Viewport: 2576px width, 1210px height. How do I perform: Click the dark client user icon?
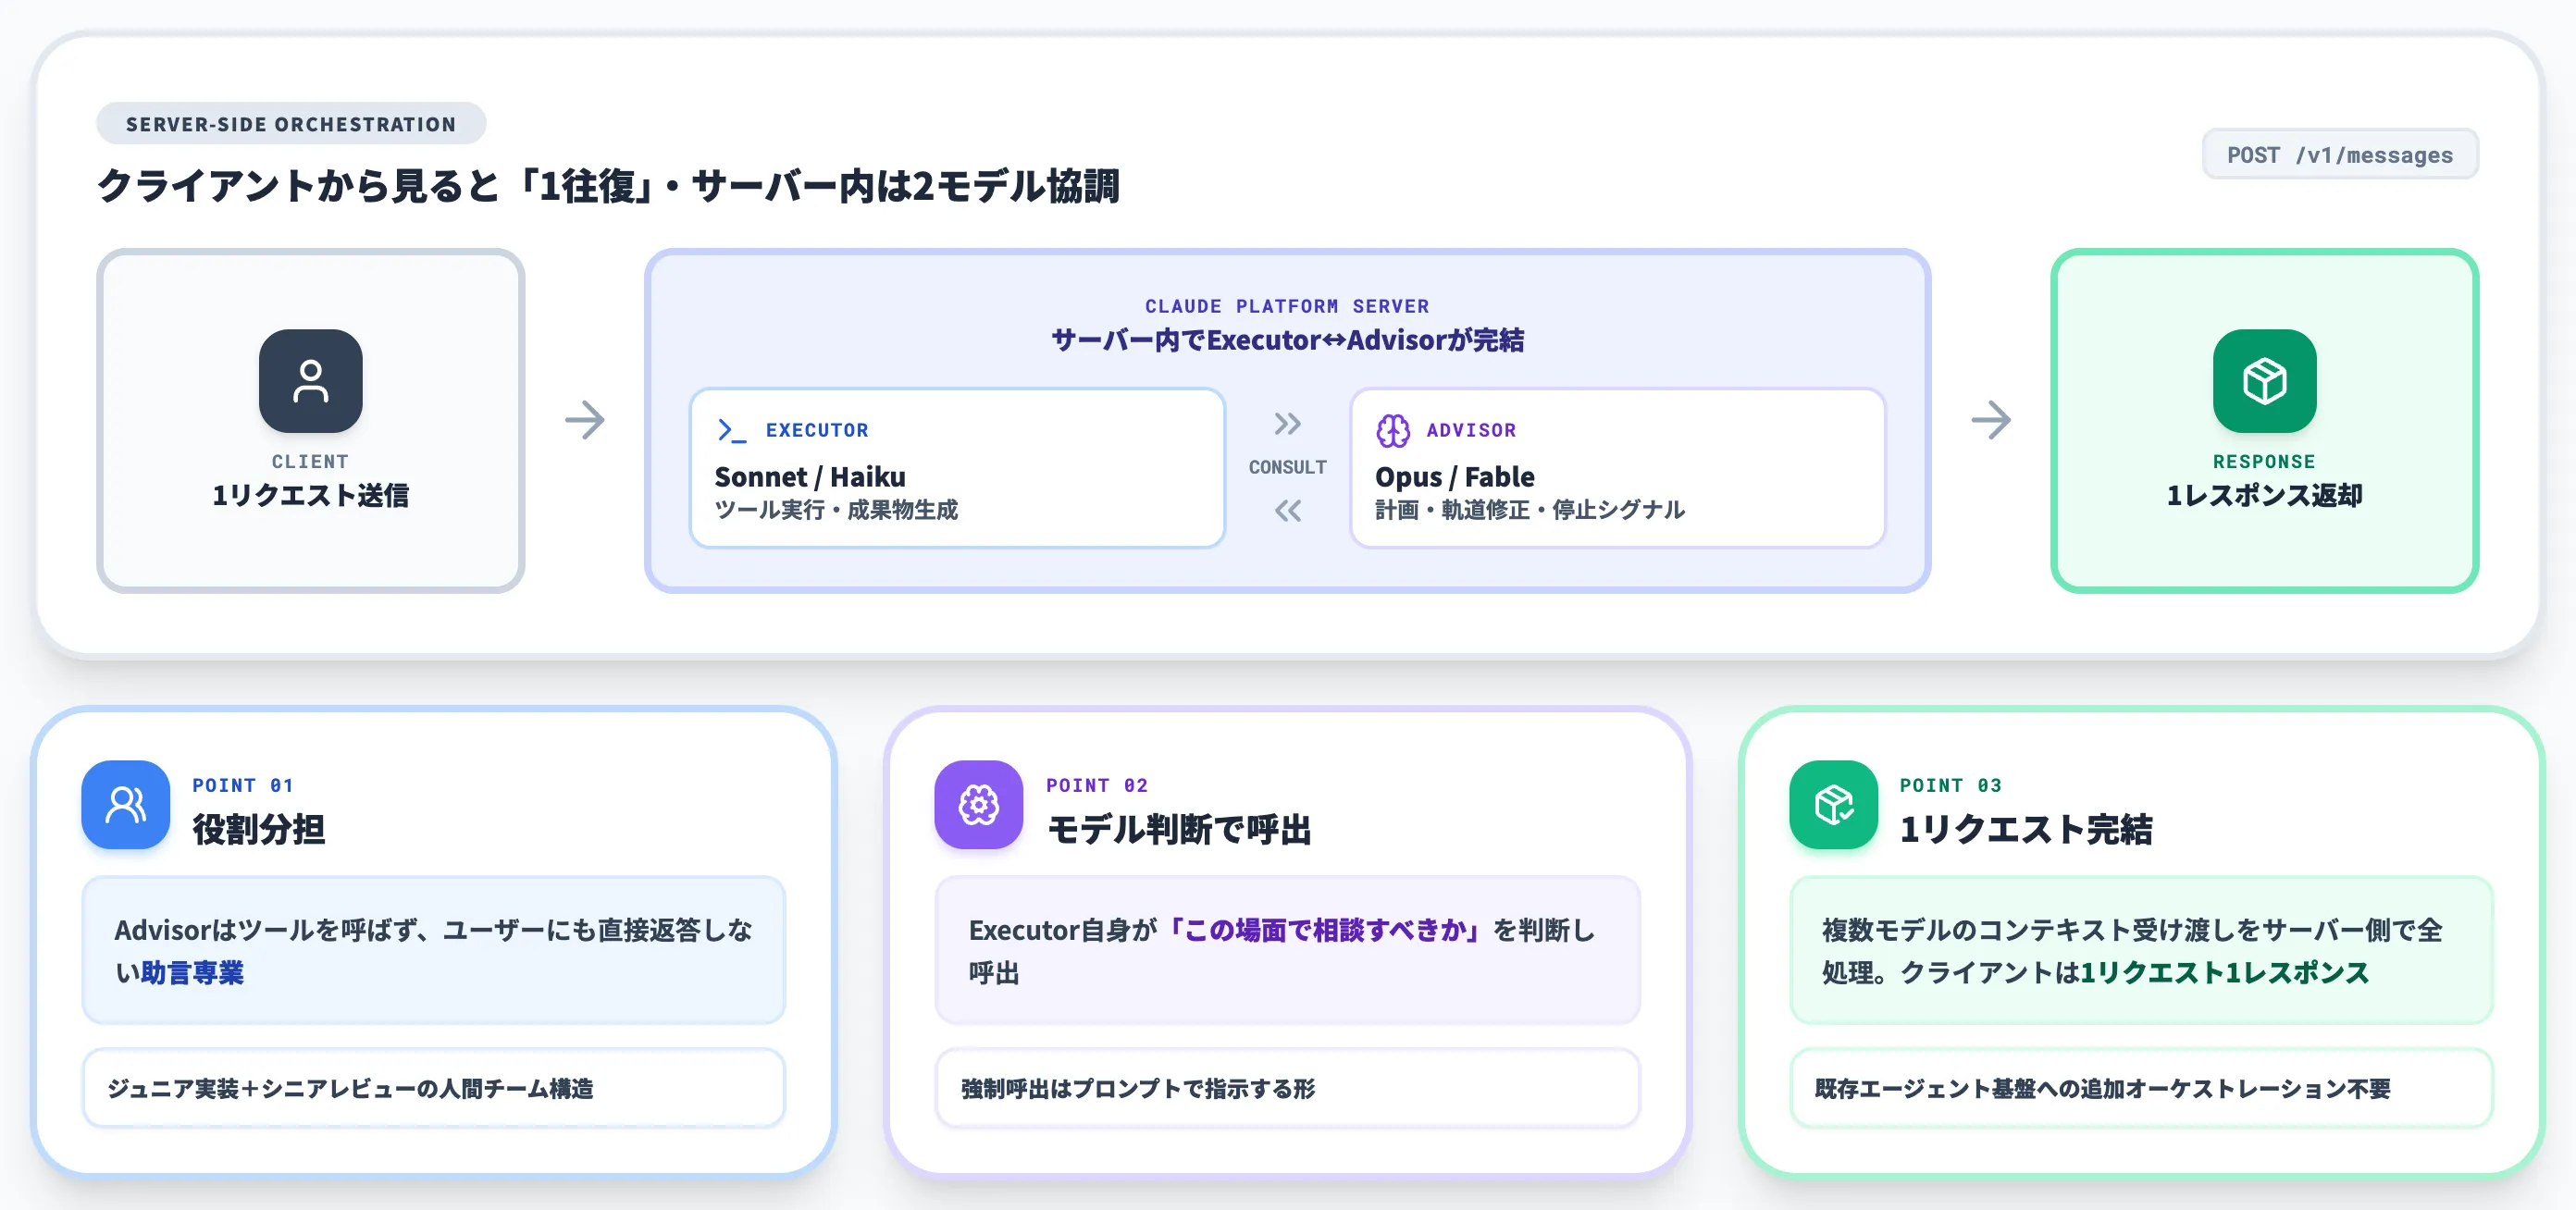[310, 381]
